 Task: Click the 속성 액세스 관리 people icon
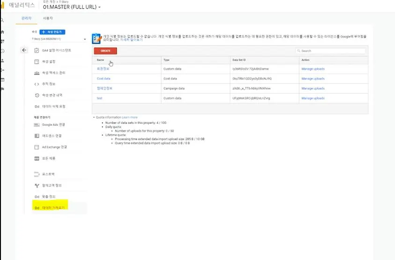37,73
